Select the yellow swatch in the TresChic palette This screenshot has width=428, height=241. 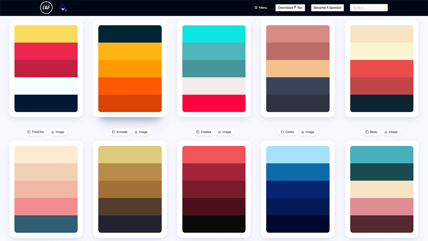[46, 34]
